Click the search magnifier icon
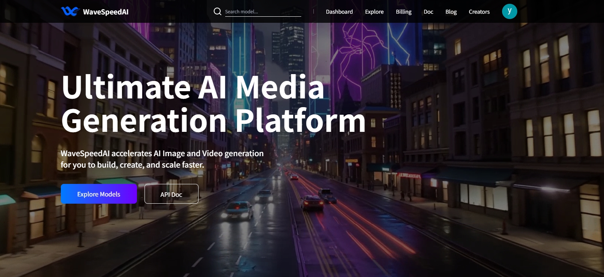Screen dimensions: 604x277 [x=218, y=11]
